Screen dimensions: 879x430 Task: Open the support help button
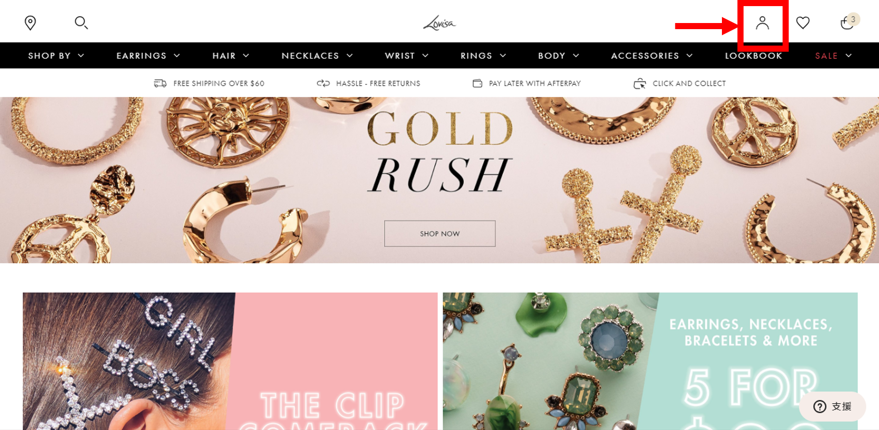click(x=832, y=407)
